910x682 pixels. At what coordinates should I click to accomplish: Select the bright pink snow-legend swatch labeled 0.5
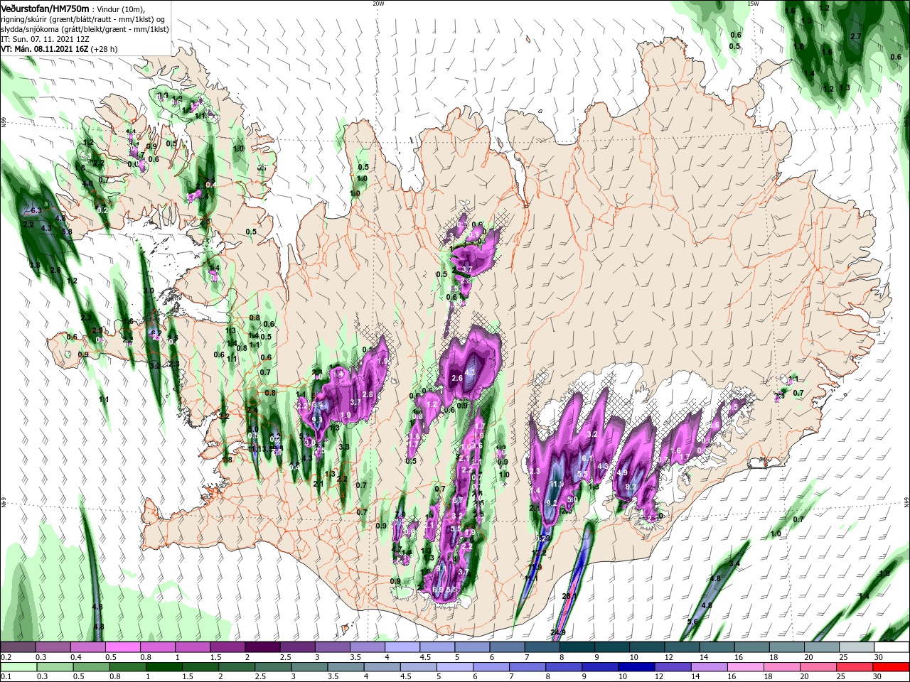[x=122, y=647]
